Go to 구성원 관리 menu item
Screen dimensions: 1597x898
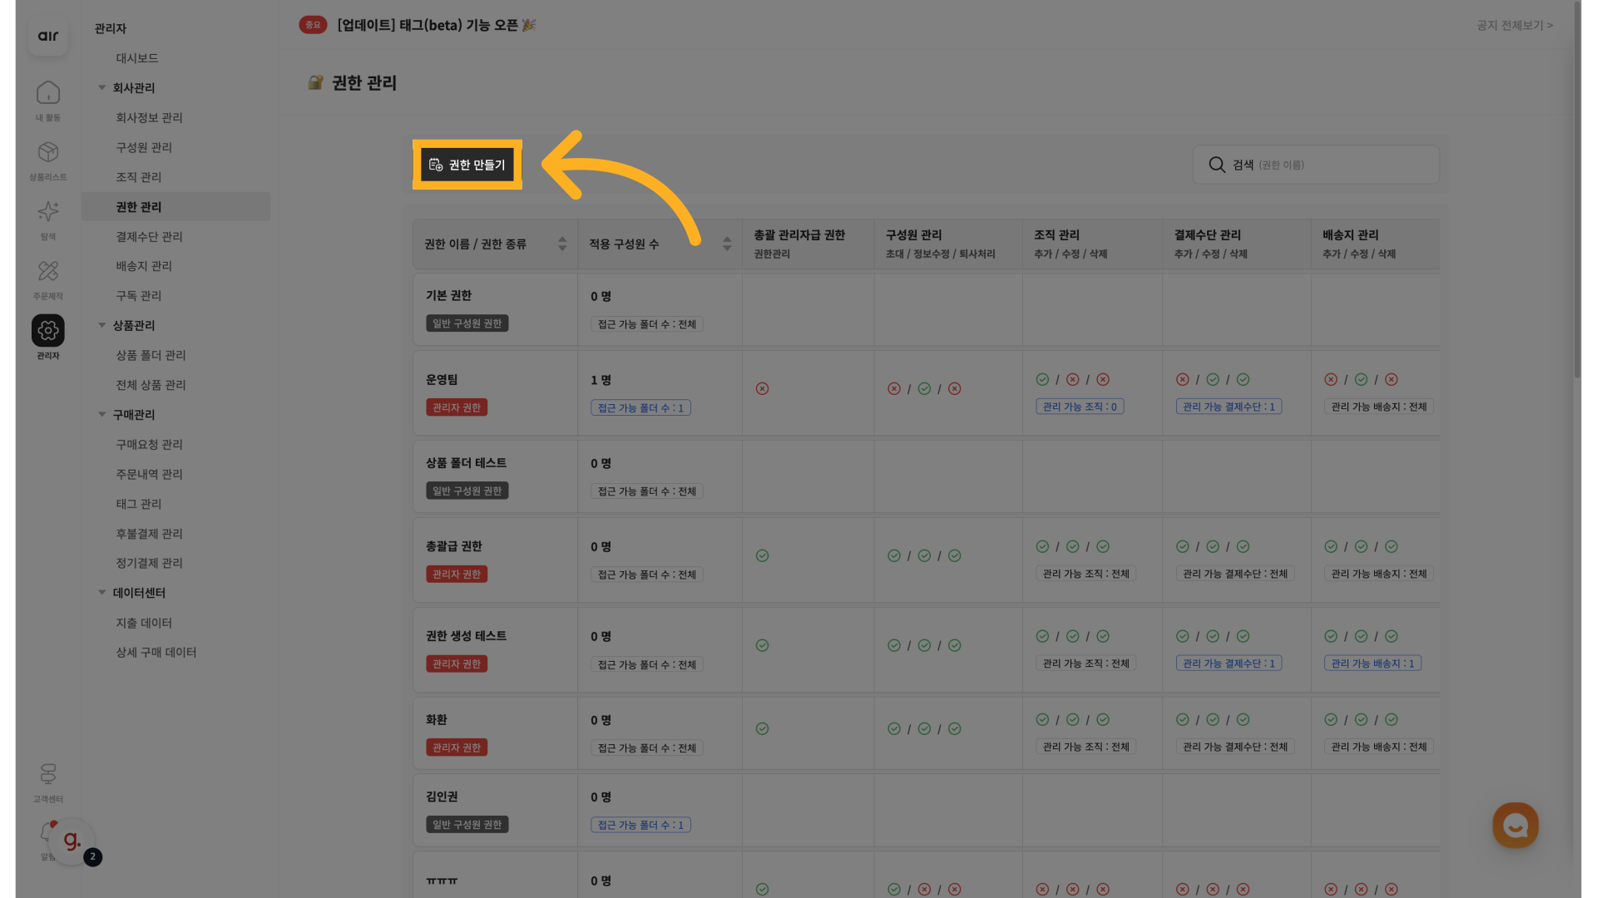pyautogui.click(x=144, y=147)
